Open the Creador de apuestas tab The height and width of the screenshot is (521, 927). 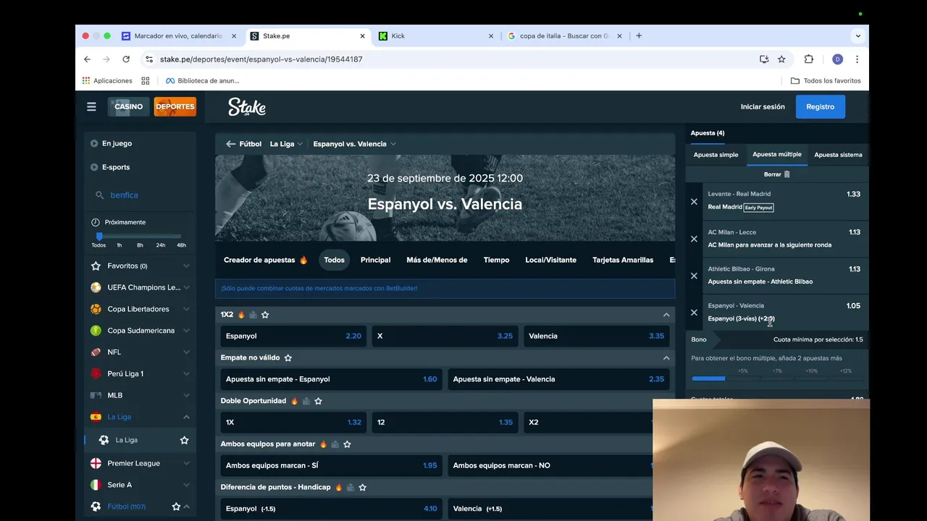coord(266,260)
